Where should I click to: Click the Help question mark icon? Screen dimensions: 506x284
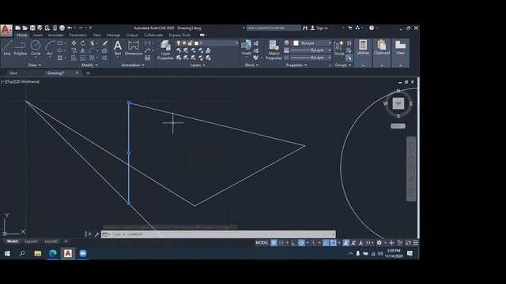372,28
